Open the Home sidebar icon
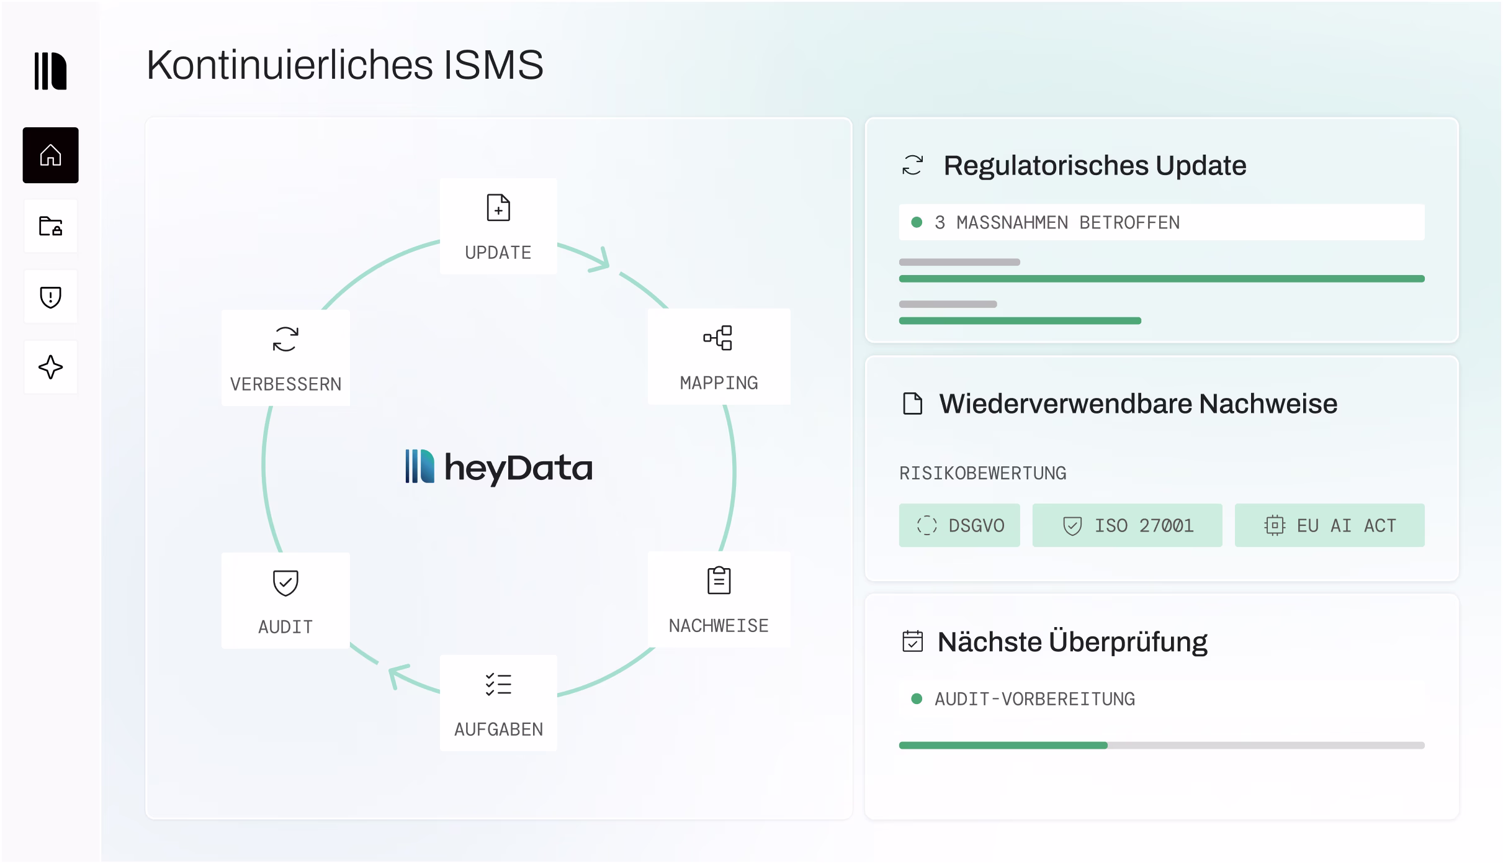This screenshot has height=863, width=1503. pos(51,155)
